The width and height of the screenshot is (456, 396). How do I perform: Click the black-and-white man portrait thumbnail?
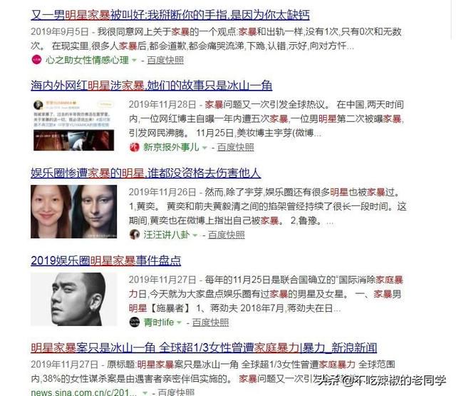[x=74, y=299]
